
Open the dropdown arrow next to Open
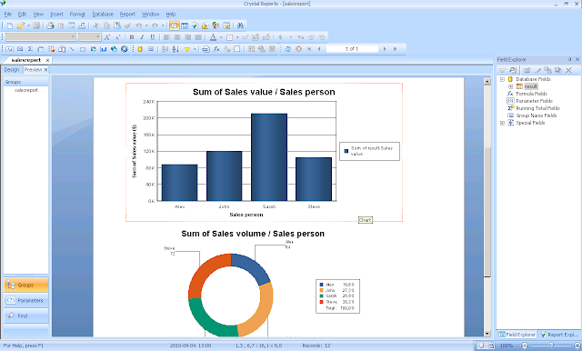click(x=28, y=25)
